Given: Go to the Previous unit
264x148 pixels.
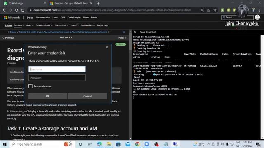Looking at the screenshot, I should [x=8, y=37].
